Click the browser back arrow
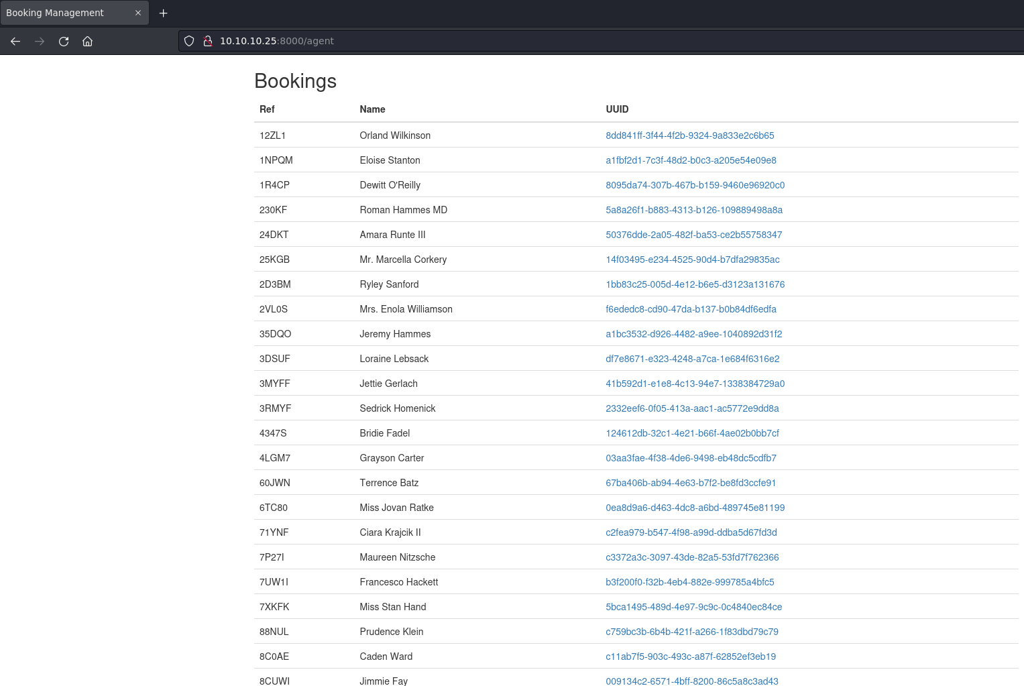The image size is (1024, 686). (x=15, y=41)
